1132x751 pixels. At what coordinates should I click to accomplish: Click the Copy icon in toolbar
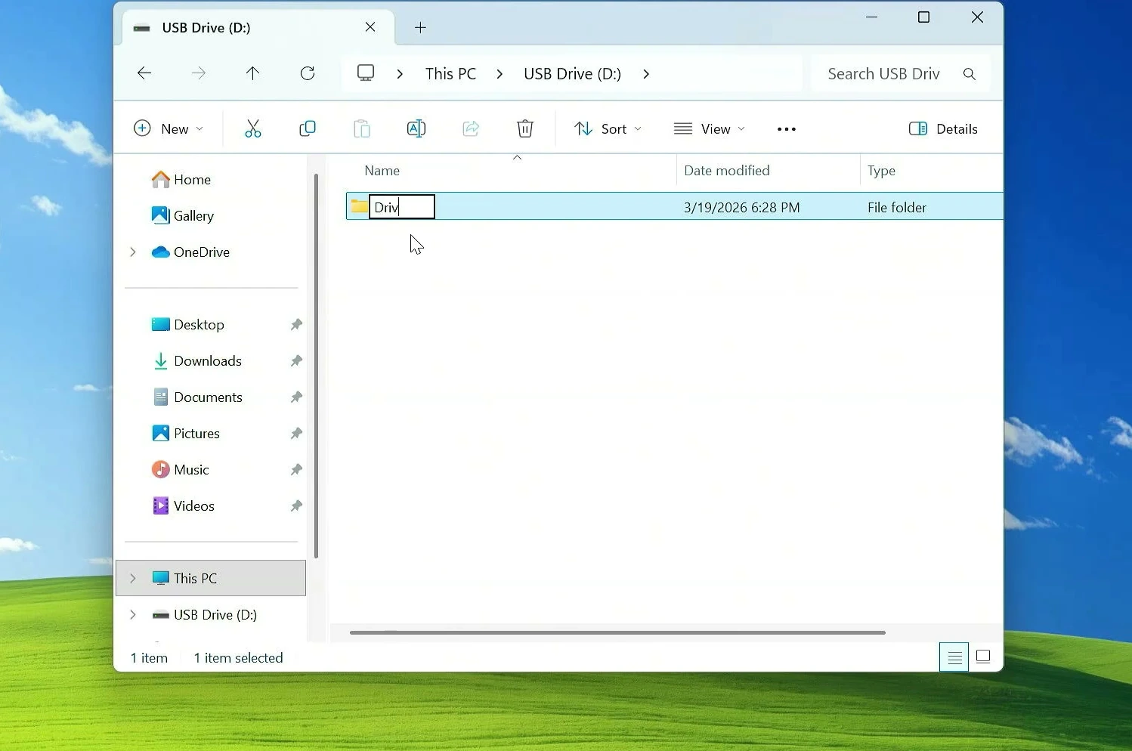pyautogui.click(x=308, y=129)
